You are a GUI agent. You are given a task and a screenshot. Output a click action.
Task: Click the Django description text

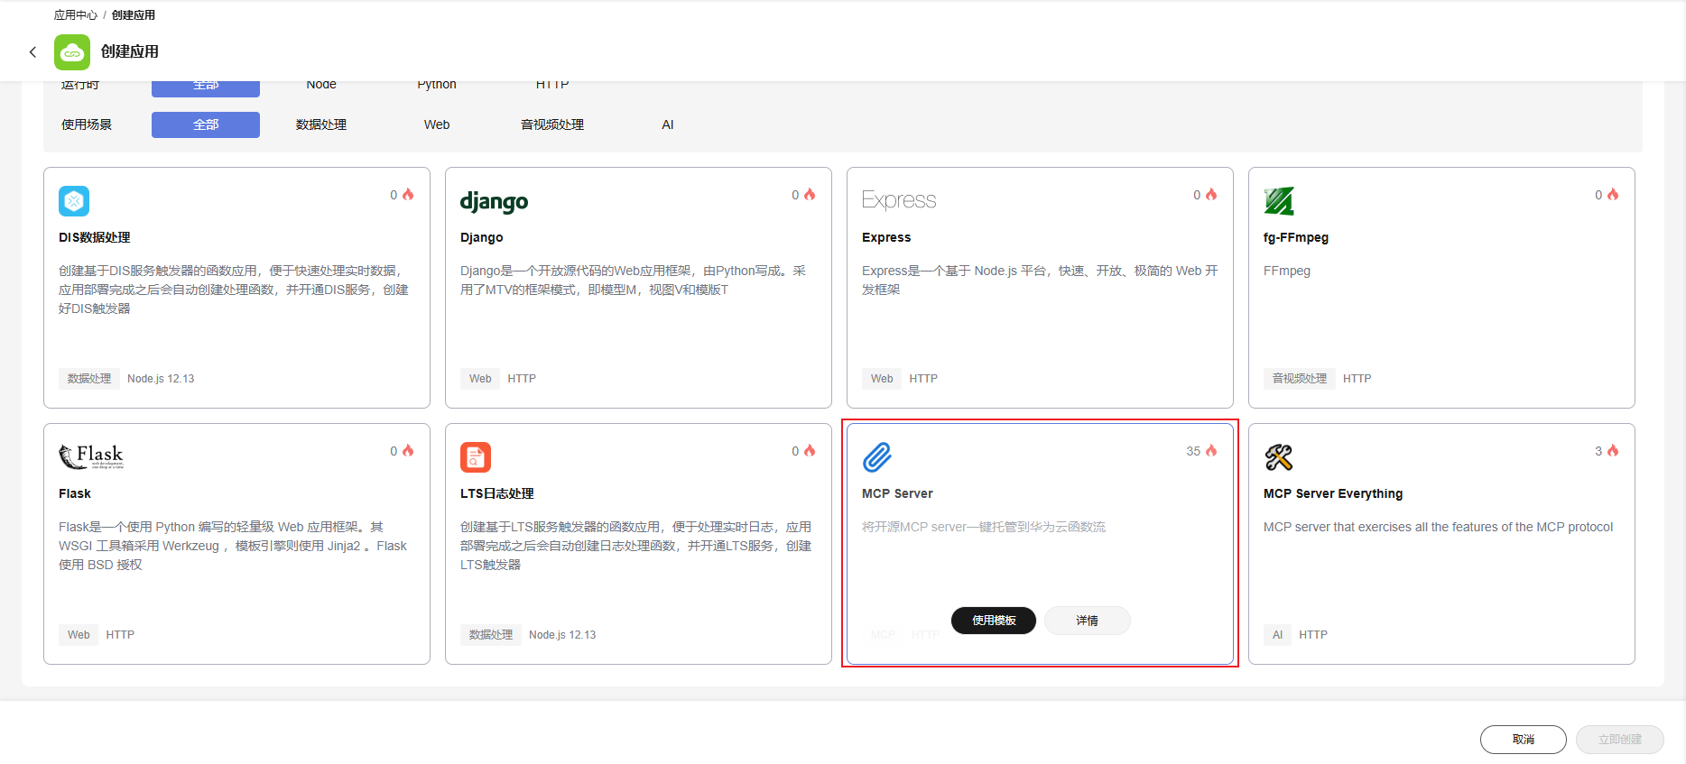[634, 281]
